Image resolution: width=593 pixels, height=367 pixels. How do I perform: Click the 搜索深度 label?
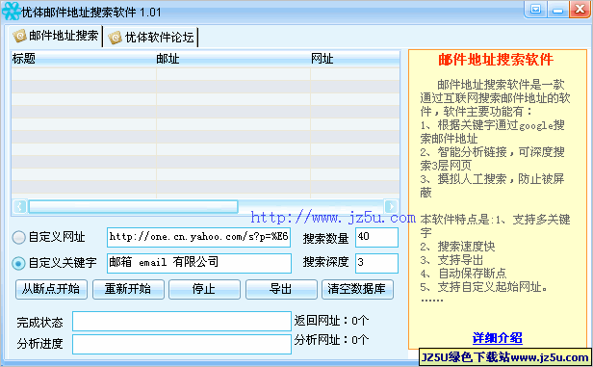tap(325, 262)
